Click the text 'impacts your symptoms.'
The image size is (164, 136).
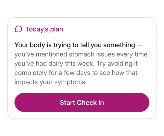point(51,82)
